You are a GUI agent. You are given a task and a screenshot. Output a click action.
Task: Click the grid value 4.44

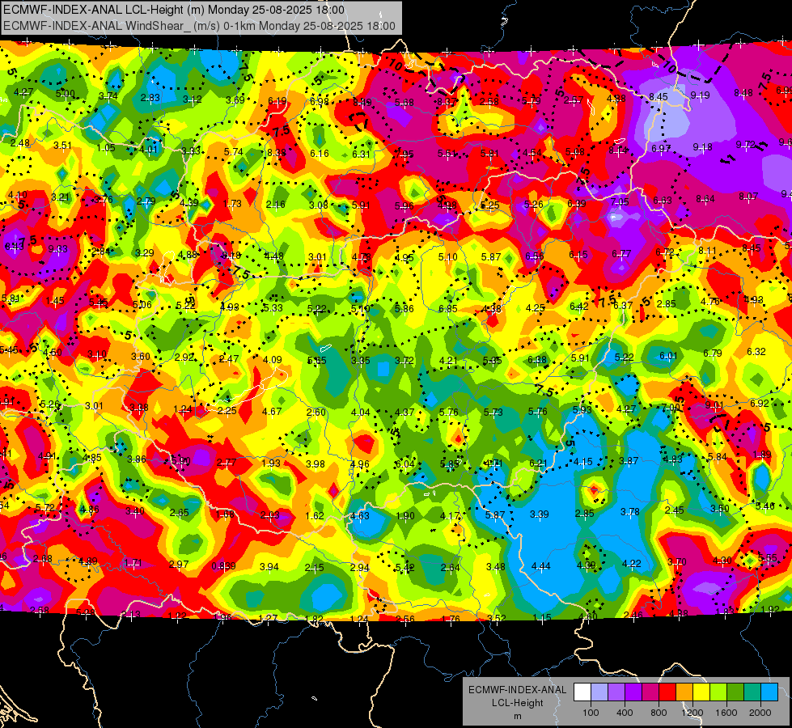tap(541, 566)
